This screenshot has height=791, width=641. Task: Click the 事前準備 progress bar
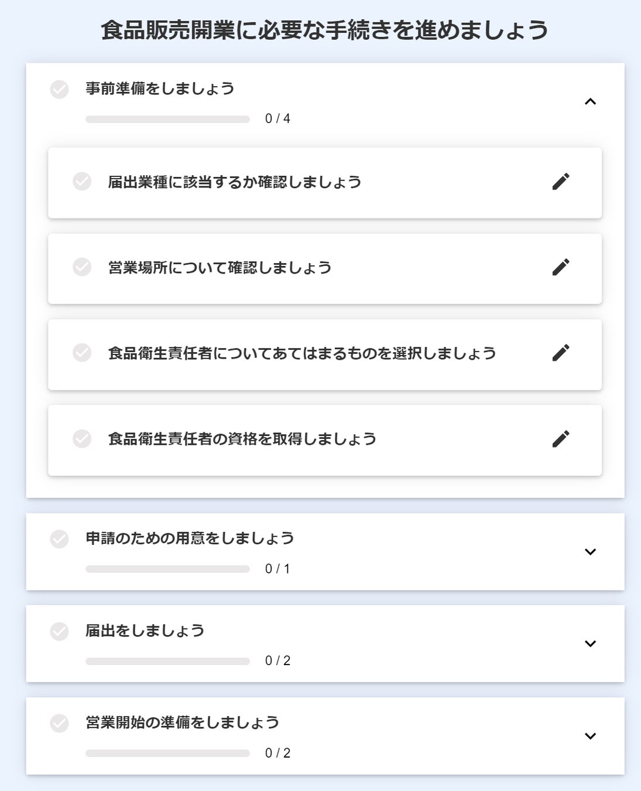(x=167, y=120)
